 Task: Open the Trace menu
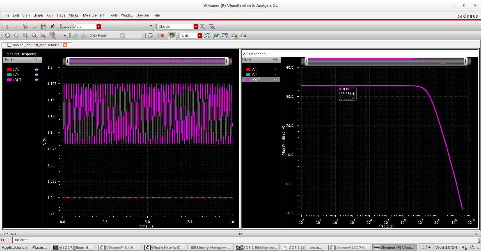(x=61, y=15)
